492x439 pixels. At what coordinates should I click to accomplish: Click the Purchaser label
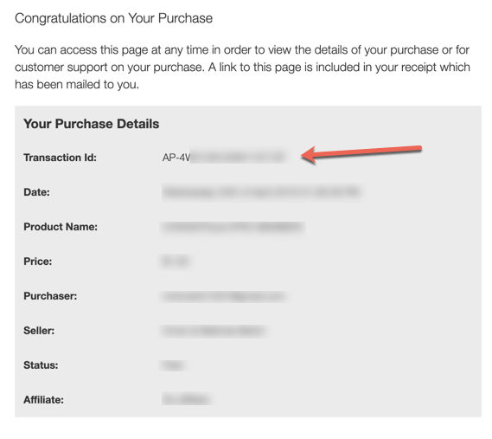coord(50,296)
